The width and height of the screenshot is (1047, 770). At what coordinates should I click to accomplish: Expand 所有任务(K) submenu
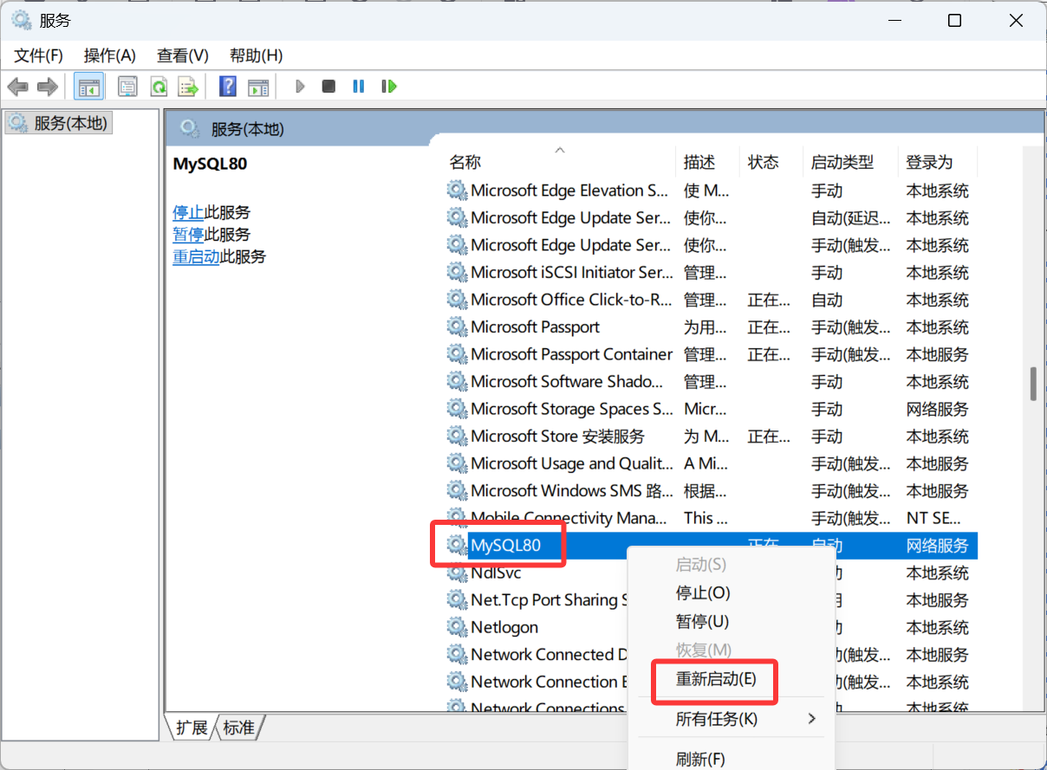tap(731, 719)
